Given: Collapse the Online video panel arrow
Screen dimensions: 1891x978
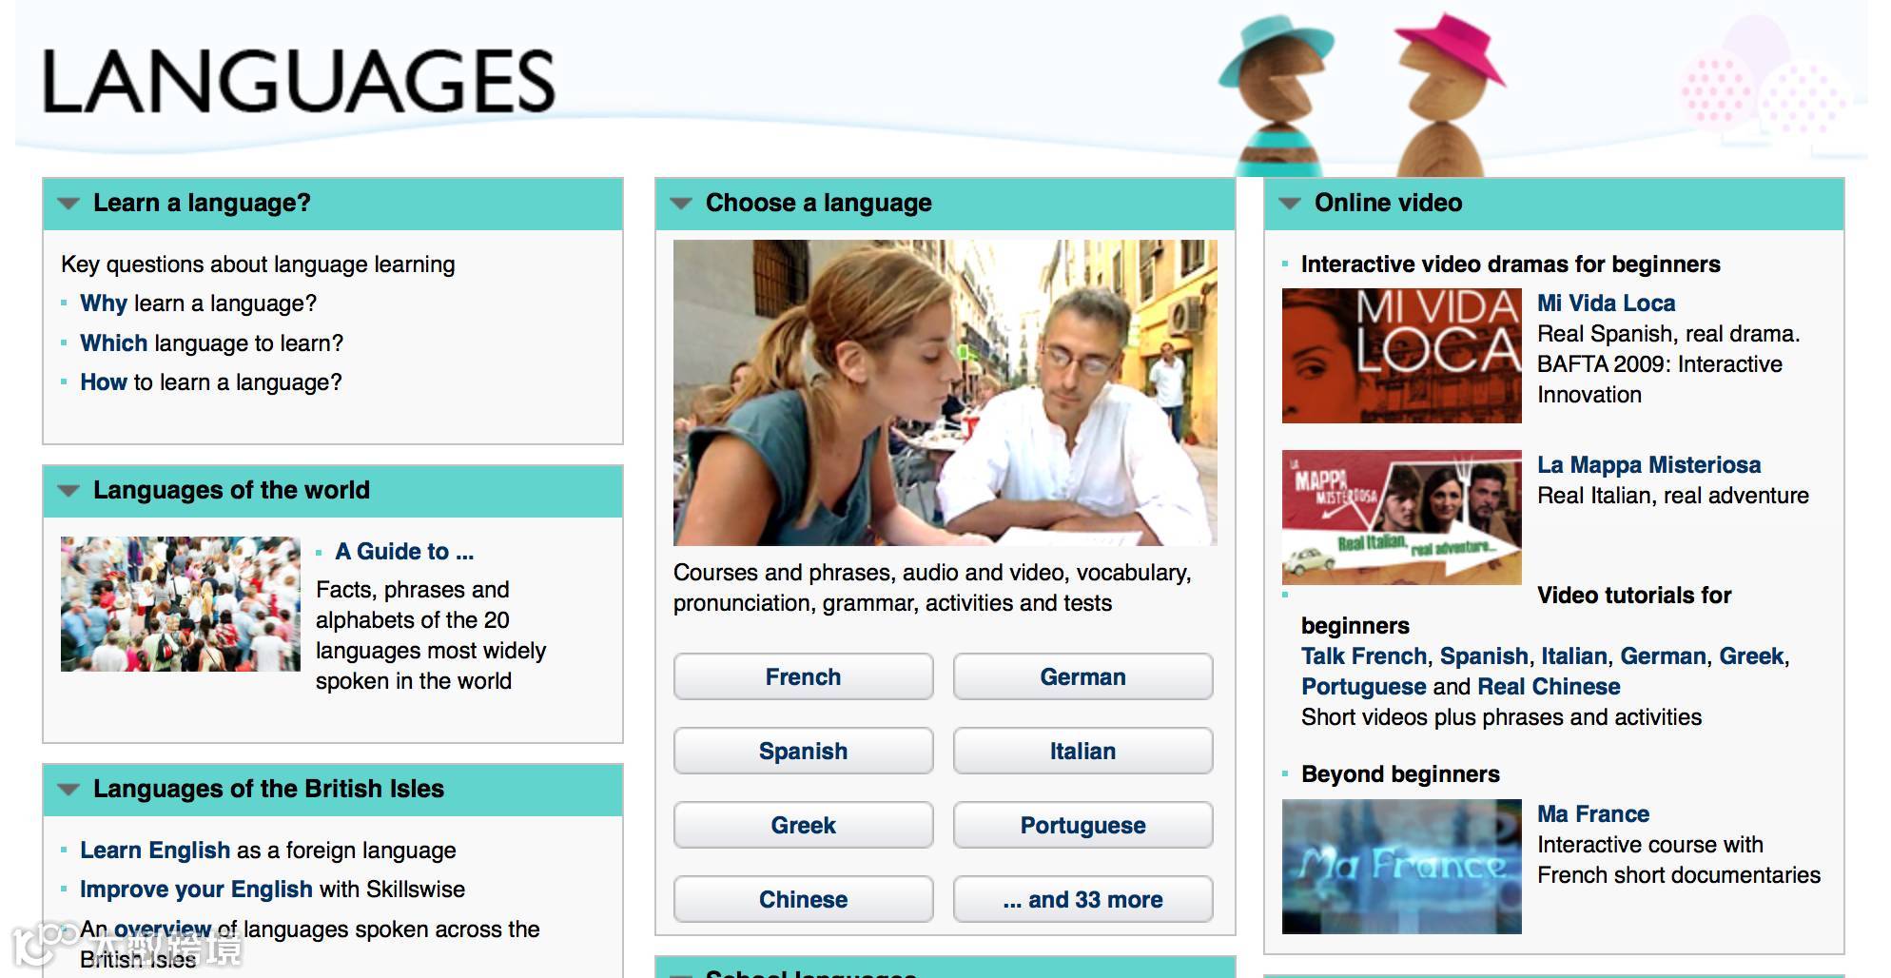Looking at the screenshot, I should tap(1290, 204).
